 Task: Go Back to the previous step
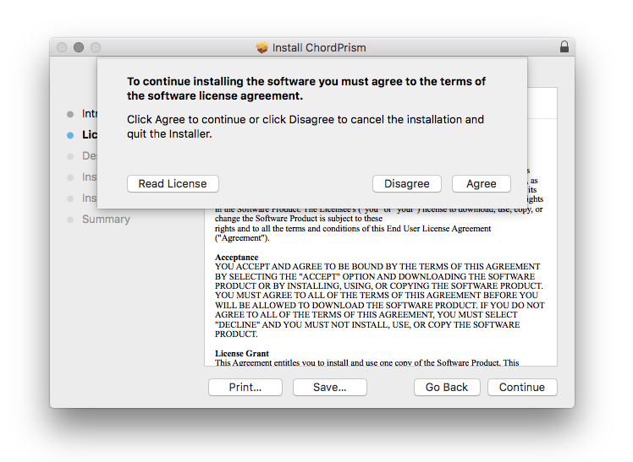(x=447, y=387)
